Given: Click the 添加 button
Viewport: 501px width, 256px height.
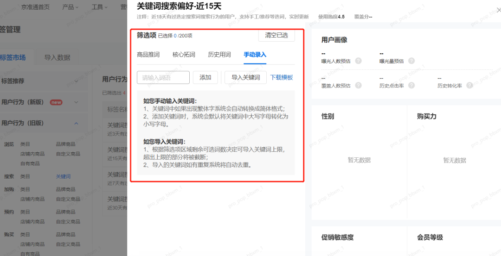Looking at the screenshot, I should [x=205, y=77].
